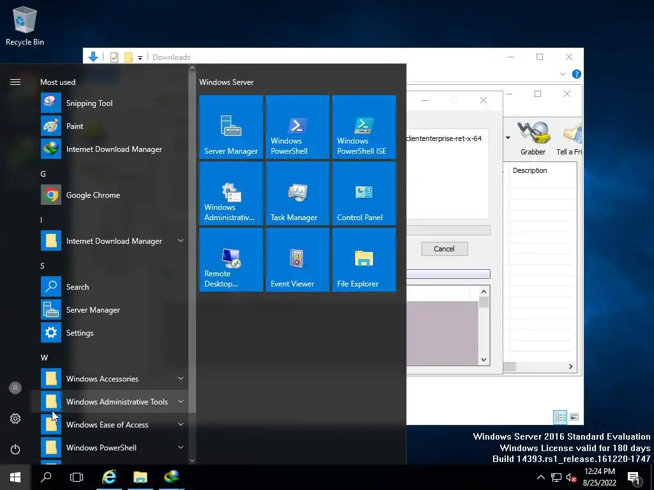Click the letter W group header
Viewport: 654px width, 490px height.
click(x=44, y=357)
